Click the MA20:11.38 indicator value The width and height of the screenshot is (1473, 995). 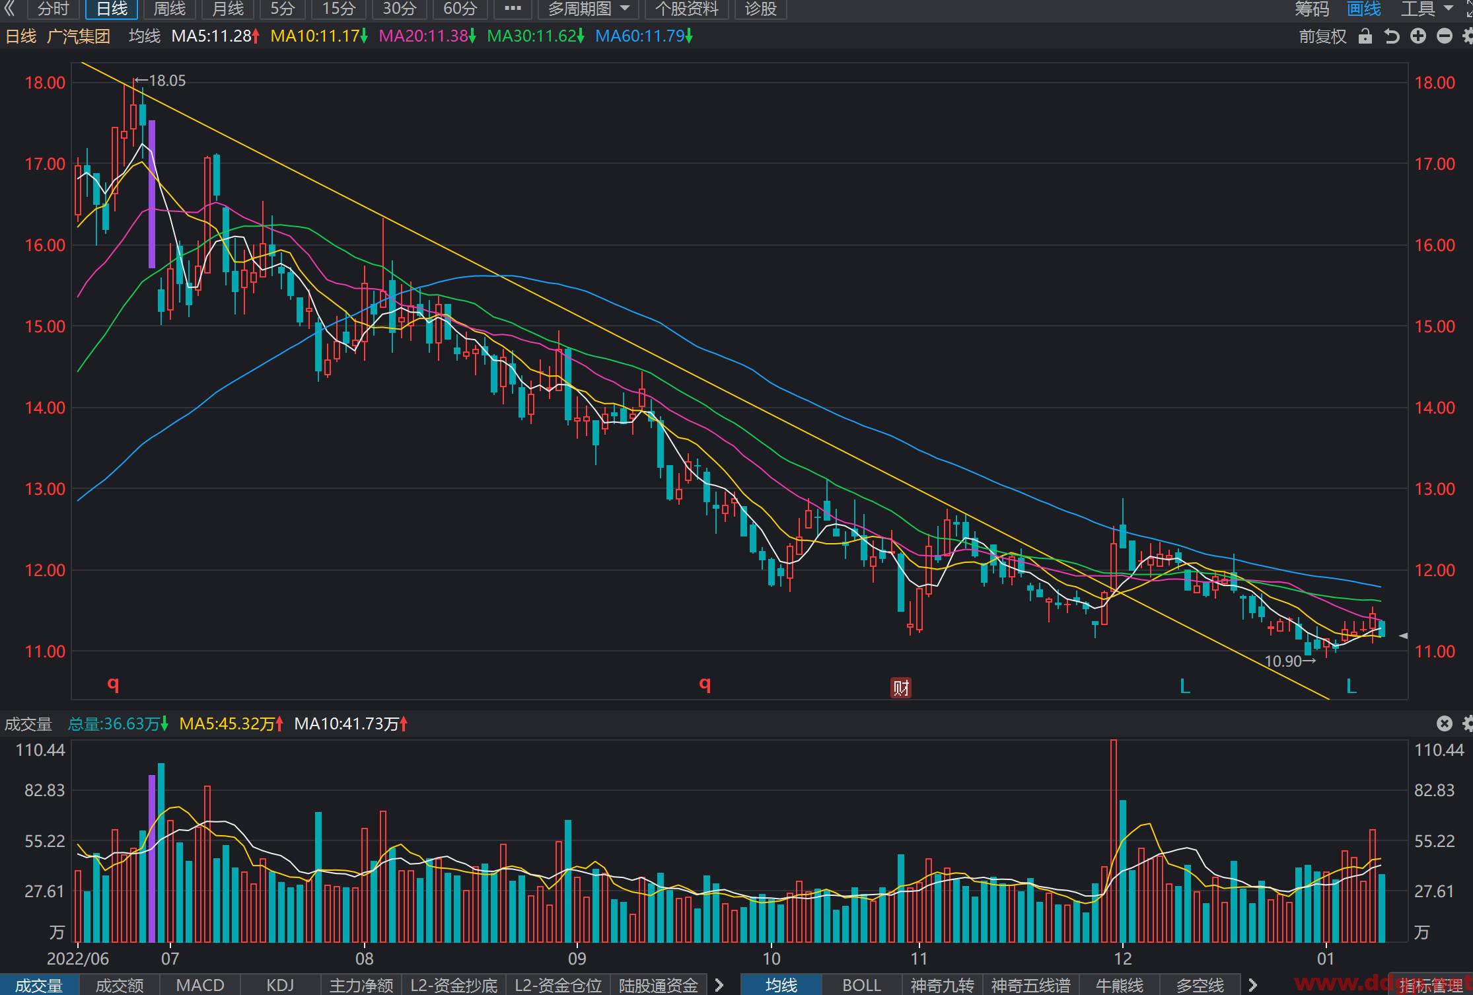pyautogui.click(x=427, y=36)
